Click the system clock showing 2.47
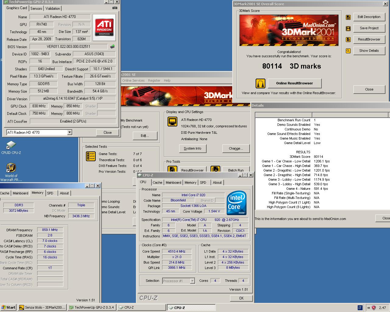The image size is (390, 312). point(382,308)
